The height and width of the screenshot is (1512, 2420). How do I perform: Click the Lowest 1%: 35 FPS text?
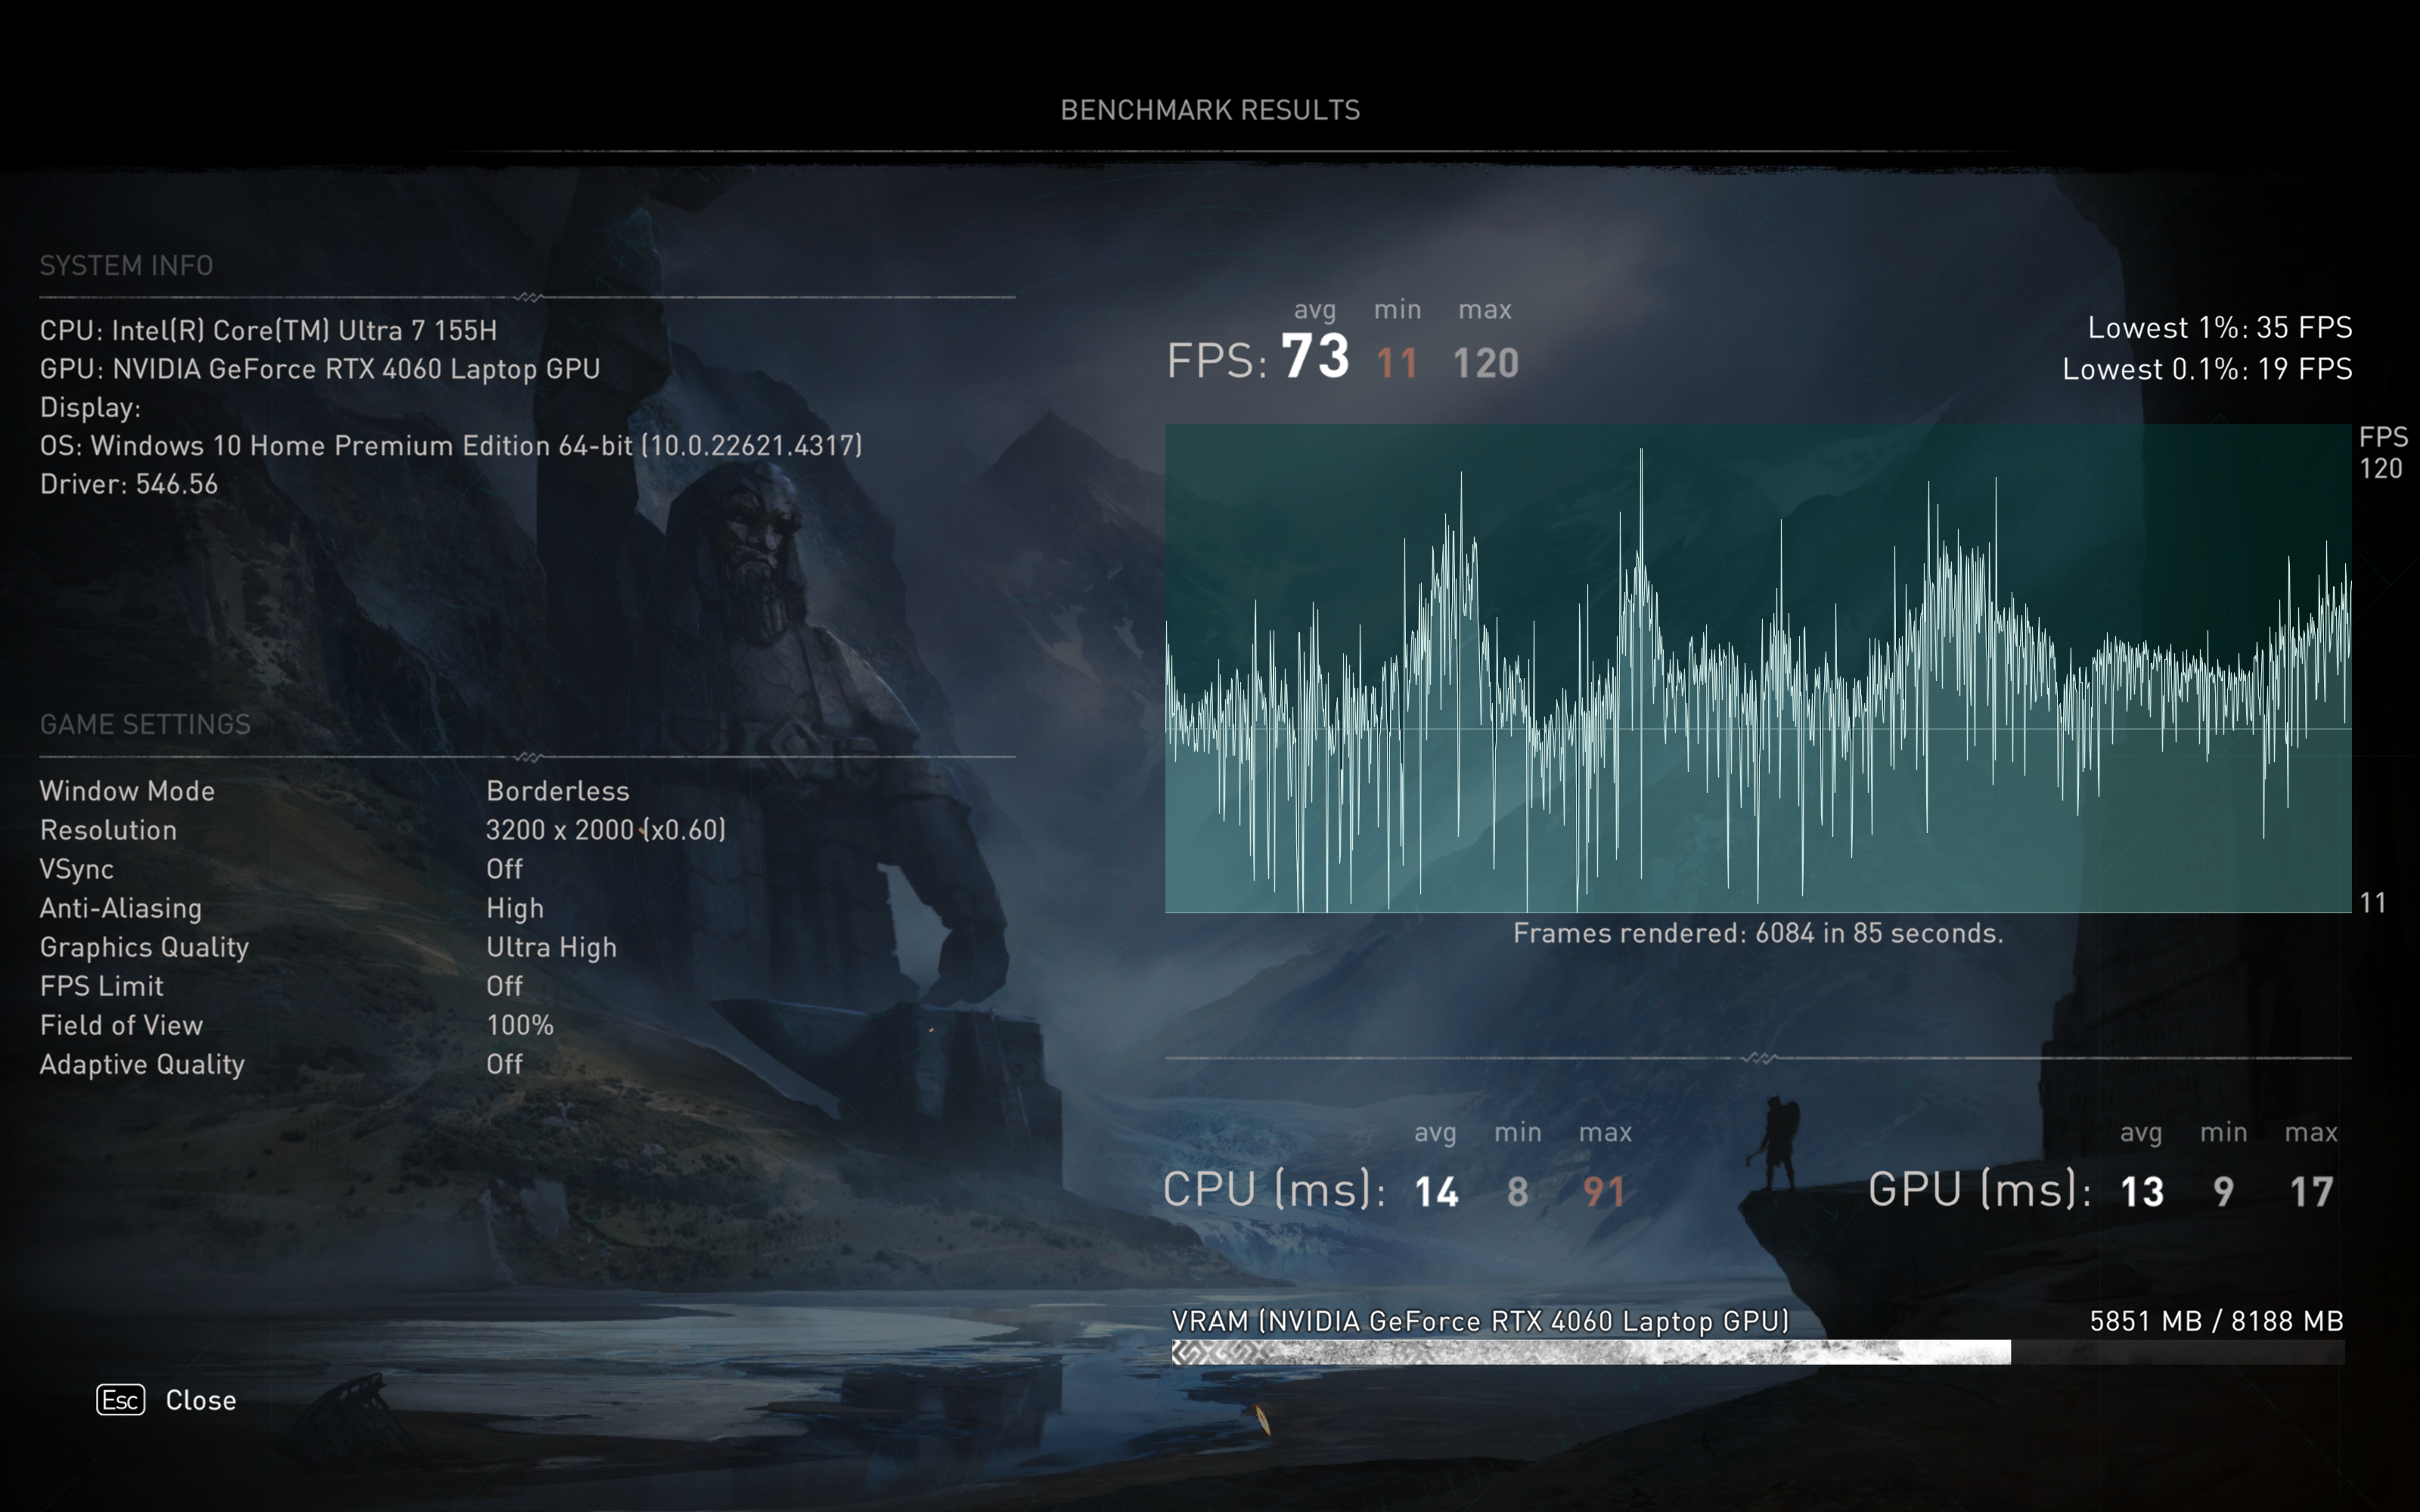[2220, 328]
